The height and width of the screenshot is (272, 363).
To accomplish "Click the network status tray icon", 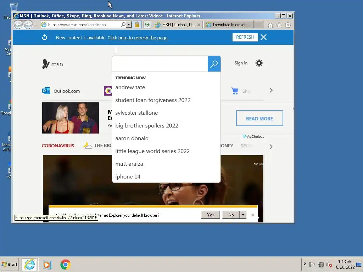I will (x=320, y=264).
